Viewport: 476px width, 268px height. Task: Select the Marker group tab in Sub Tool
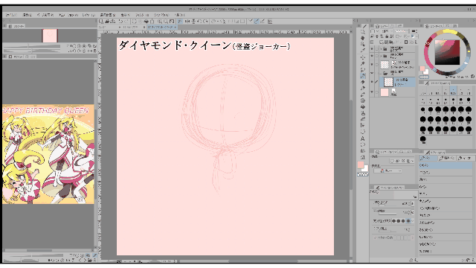466,159
